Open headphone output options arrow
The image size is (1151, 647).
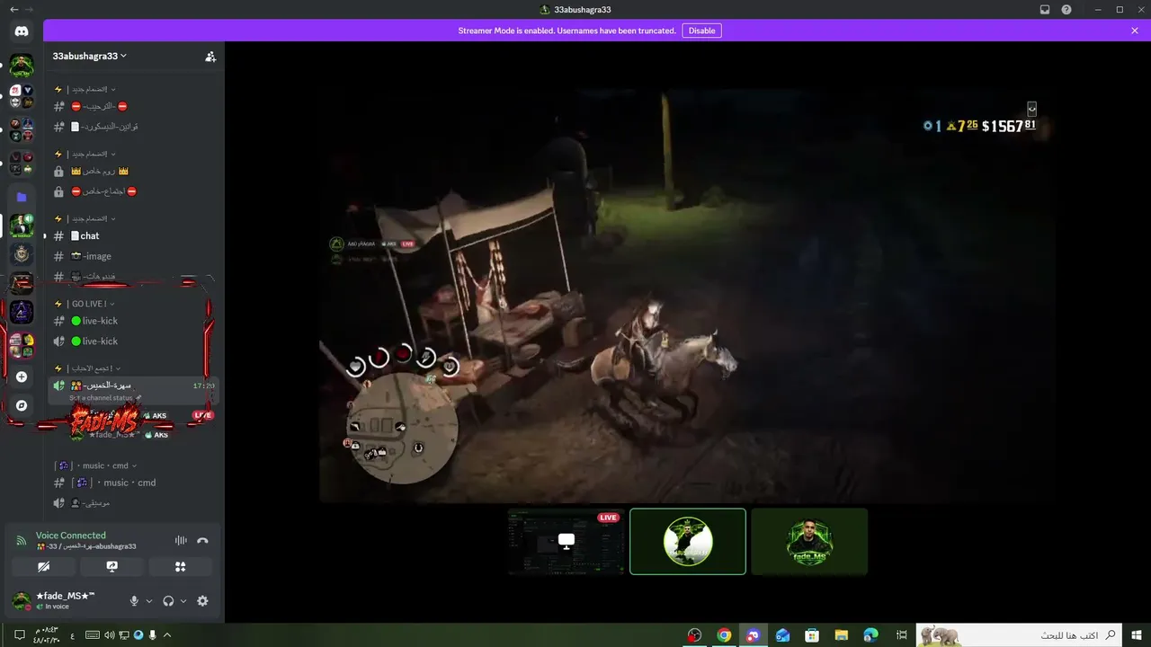183,601
